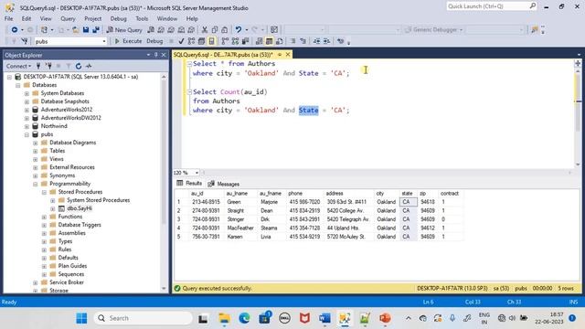Click Disconnect icon in Object Explorer toolbar
Image resolution: width=585 pixels, height=329 pixels.
pyautogui.click(x=48, y=66)
